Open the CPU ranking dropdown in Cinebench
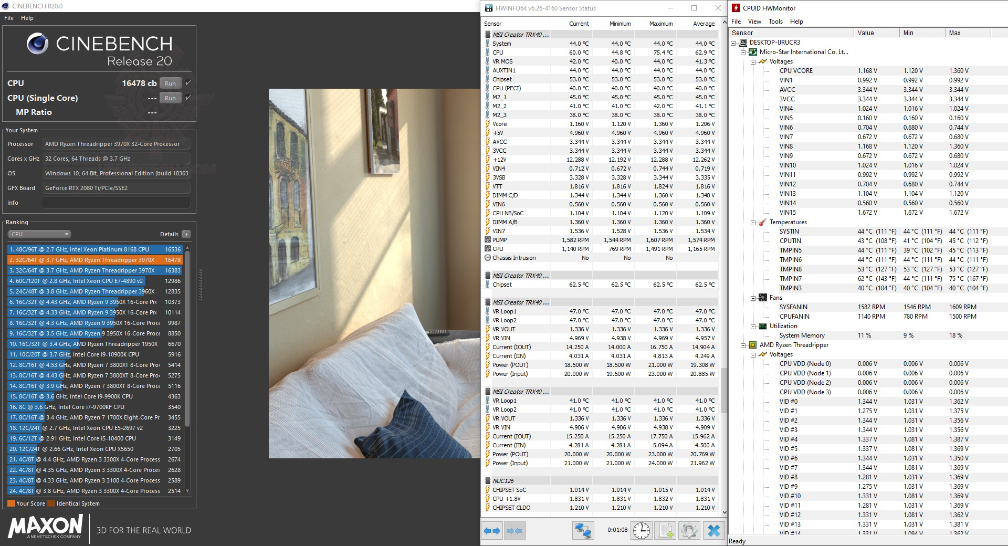The image size is (1008, 546). click(x=39, y=234)
